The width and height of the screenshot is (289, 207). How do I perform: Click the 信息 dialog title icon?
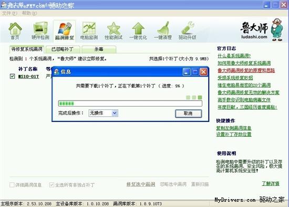click(57, 71)
